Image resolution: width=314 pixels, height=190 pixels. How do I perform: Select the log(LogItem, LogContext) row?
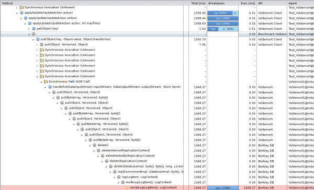(157, 177)
